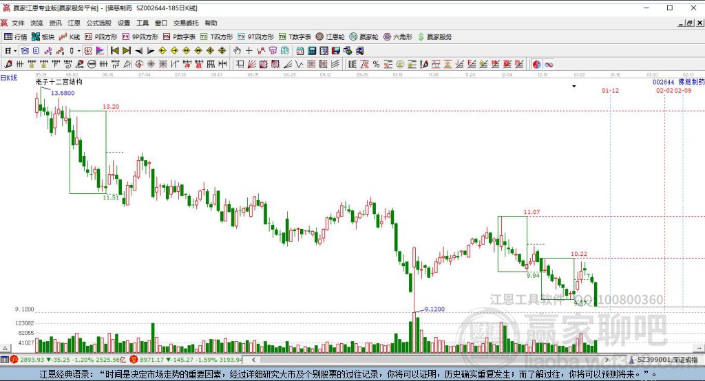Select the crosshair cursor tool
Viewport: 705px width, 381px height.
point(249,51)
